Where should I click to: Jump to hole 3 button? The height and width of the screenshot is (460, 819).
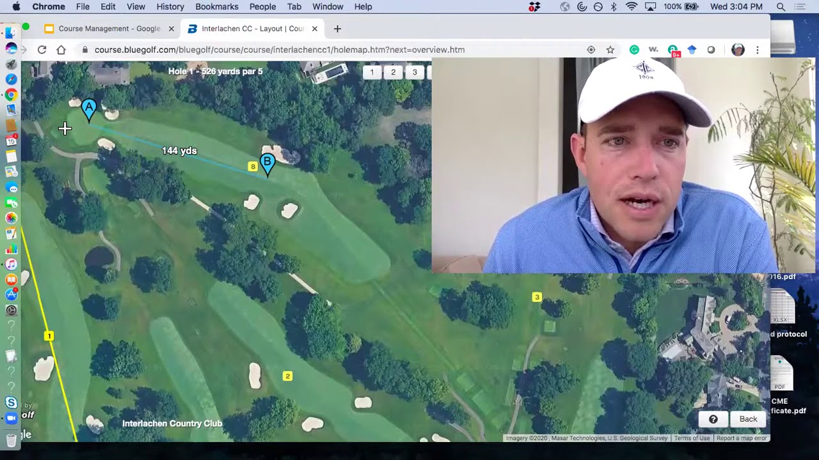tap(415, 72)
